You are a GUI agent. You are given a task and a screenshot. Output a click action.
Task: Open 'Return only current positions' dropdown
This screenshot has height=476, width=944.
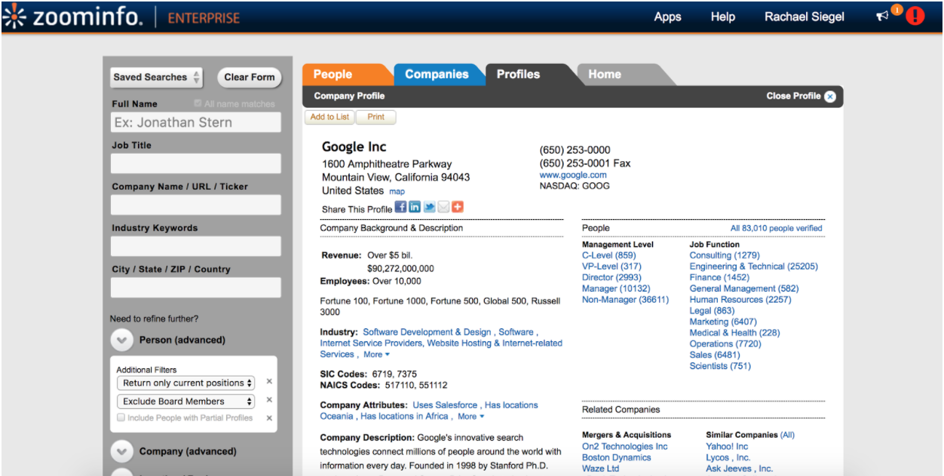186,383
